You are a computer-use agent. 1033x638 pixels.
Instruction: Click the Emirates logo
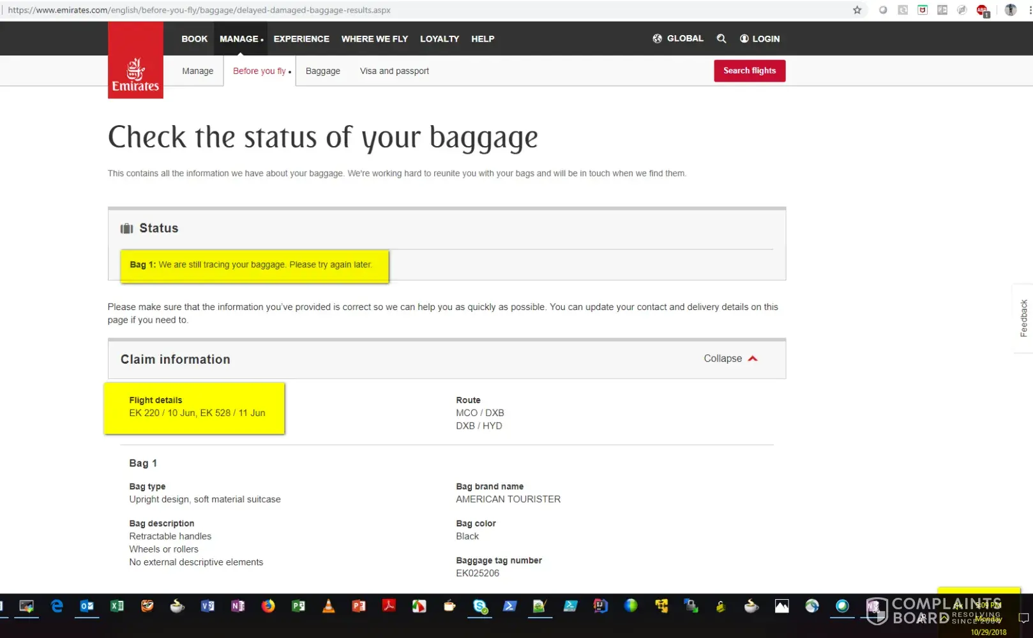click(x=135, y=60)
